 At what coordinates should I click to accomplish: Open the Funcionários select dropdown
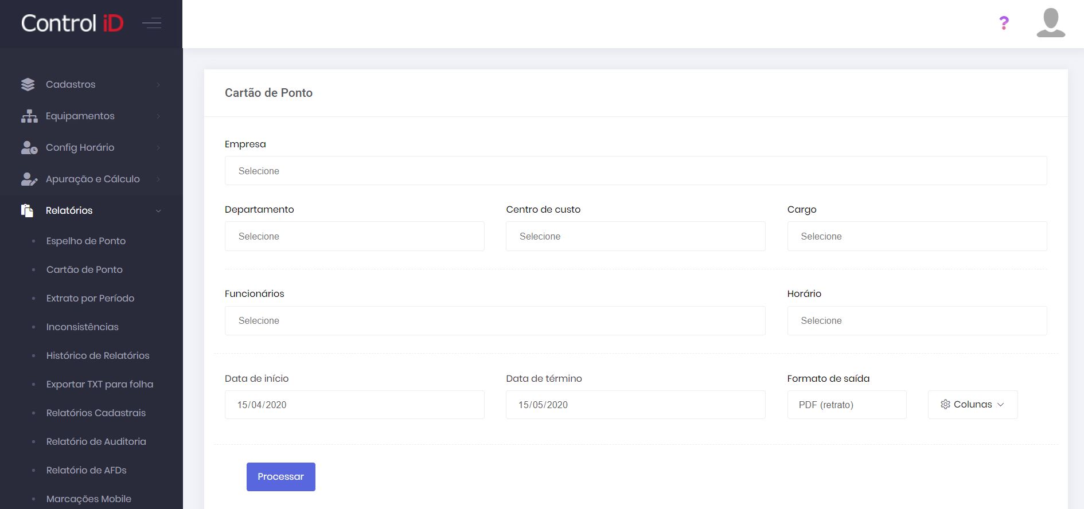pyautogui.click(x=495, y=320)
